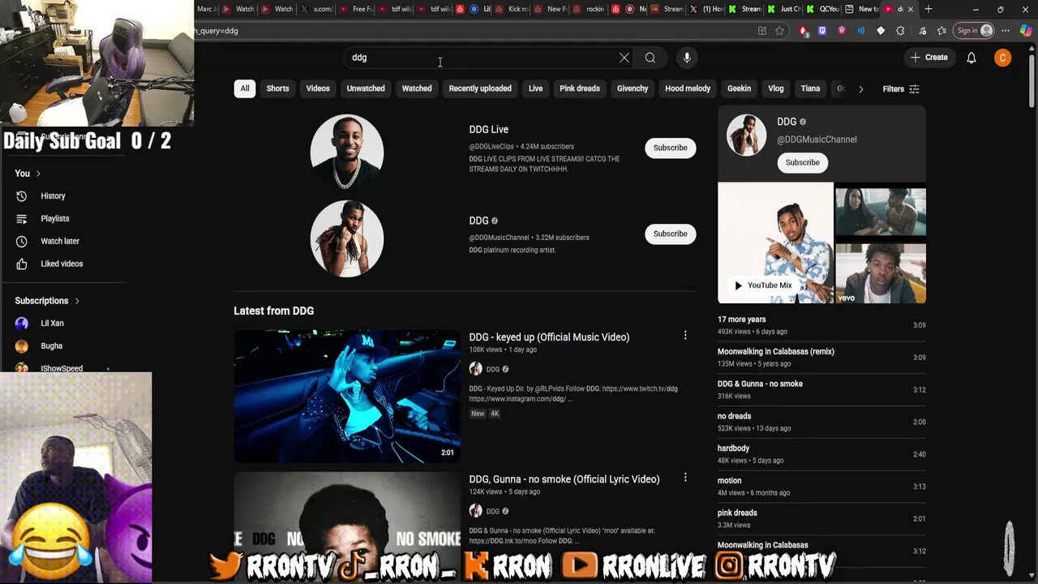The width and height of the screenshot is (1038, 584).
Task: Click small DDG avatar under keyed up video
Action: [475, 369]
